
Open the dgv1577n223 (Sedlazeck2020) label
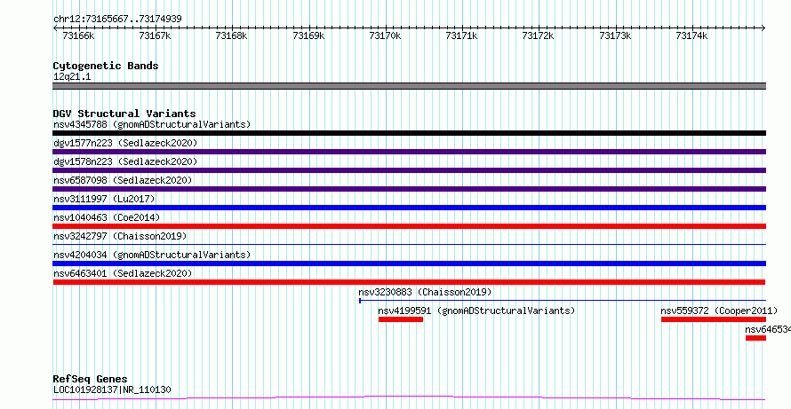(125, 143)
